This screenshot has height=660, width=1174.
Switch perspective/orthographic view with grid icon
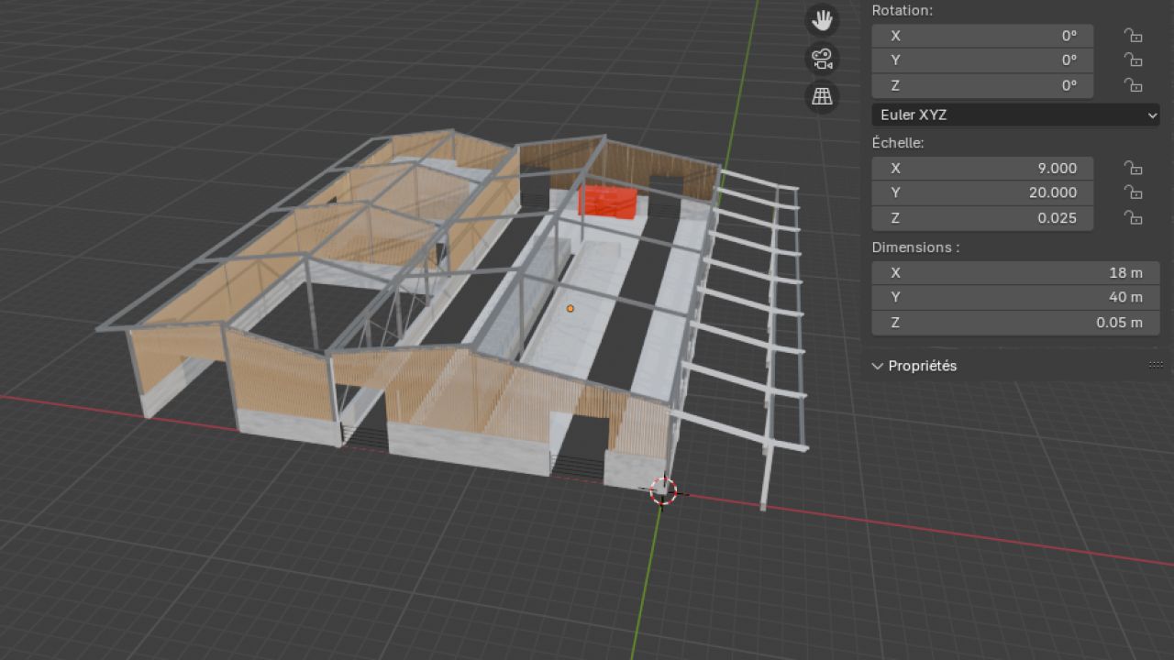pyautogui.click(x=822, y=96)
